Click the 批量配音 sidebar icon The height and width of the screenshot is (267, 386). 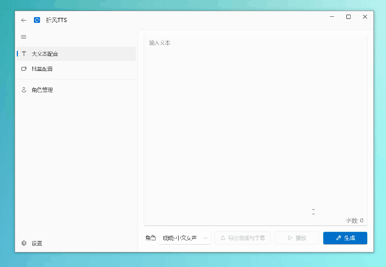[x=24, y=69]
